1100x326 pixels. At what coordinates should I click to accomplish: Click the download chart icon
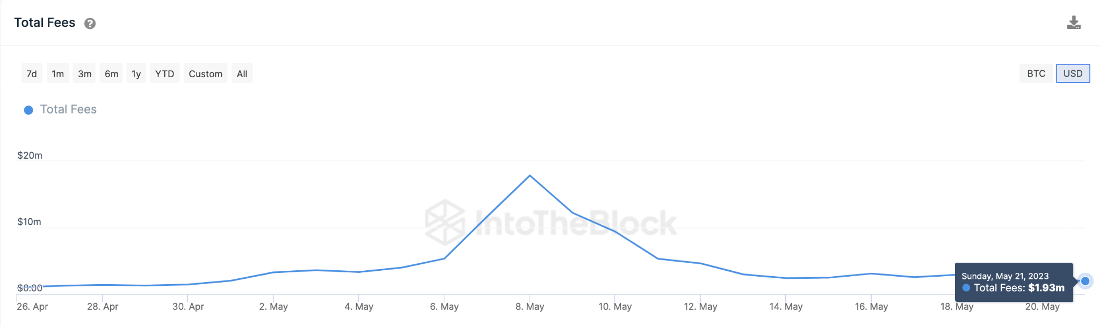click(1074, 23)
